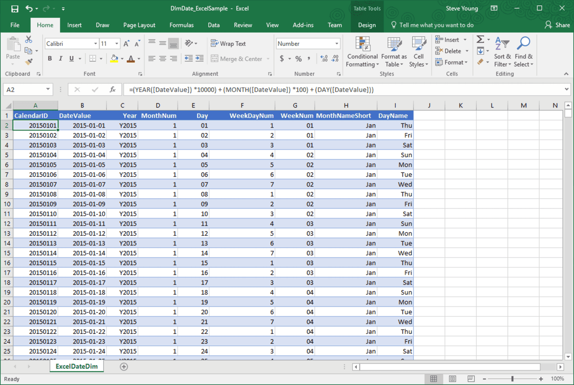
Task: Click the AutoSum icon
Action: pyautogui.click(x=480, y=39)
